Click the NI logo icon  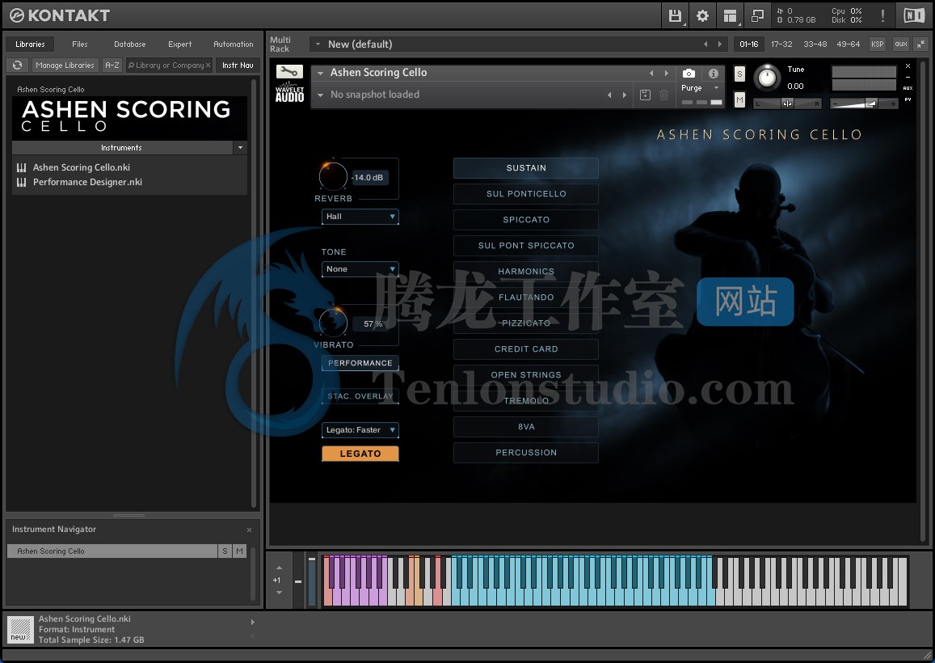click(x=914, y=15)
